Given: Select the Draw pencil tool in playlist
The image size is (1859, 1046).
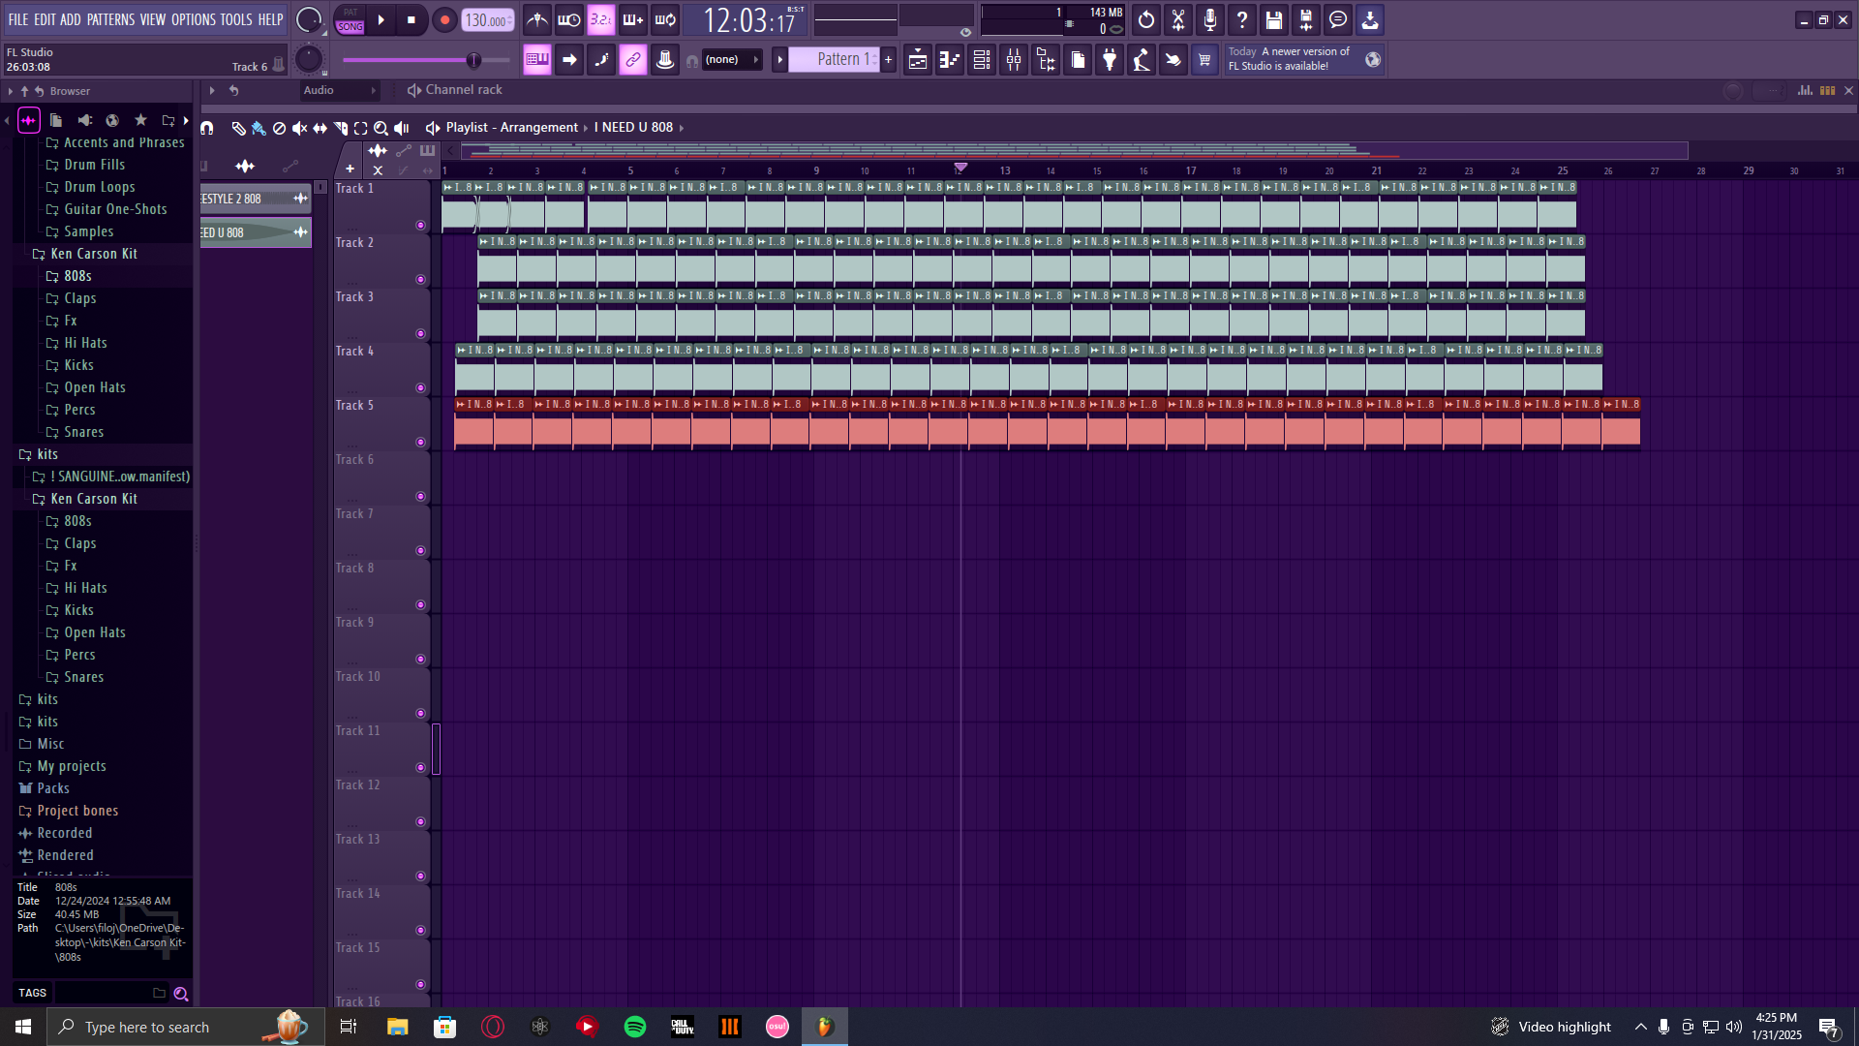Looking at the screenshot, I should pyautogui.click(x=238, y=128).
